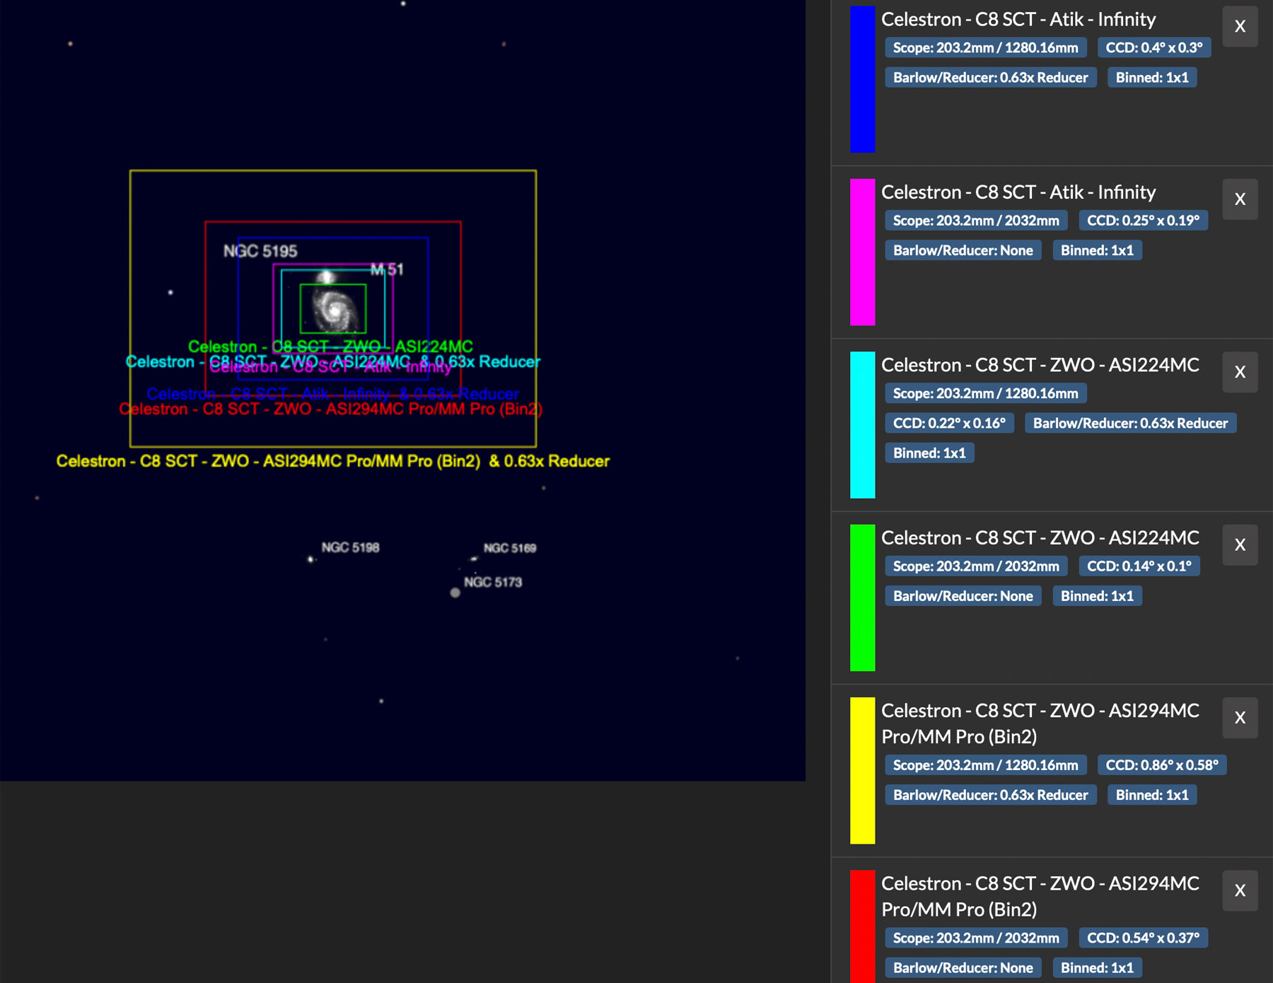Click the magenta color swatch bar

coord(862,252)
